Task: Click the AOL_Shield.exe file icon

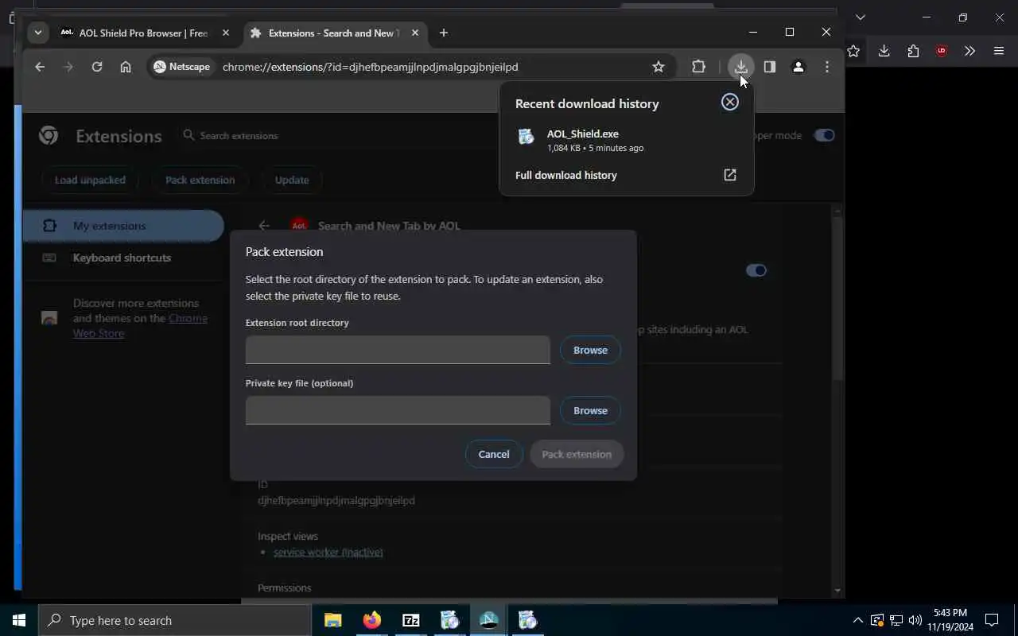Action: click(526, 137)
